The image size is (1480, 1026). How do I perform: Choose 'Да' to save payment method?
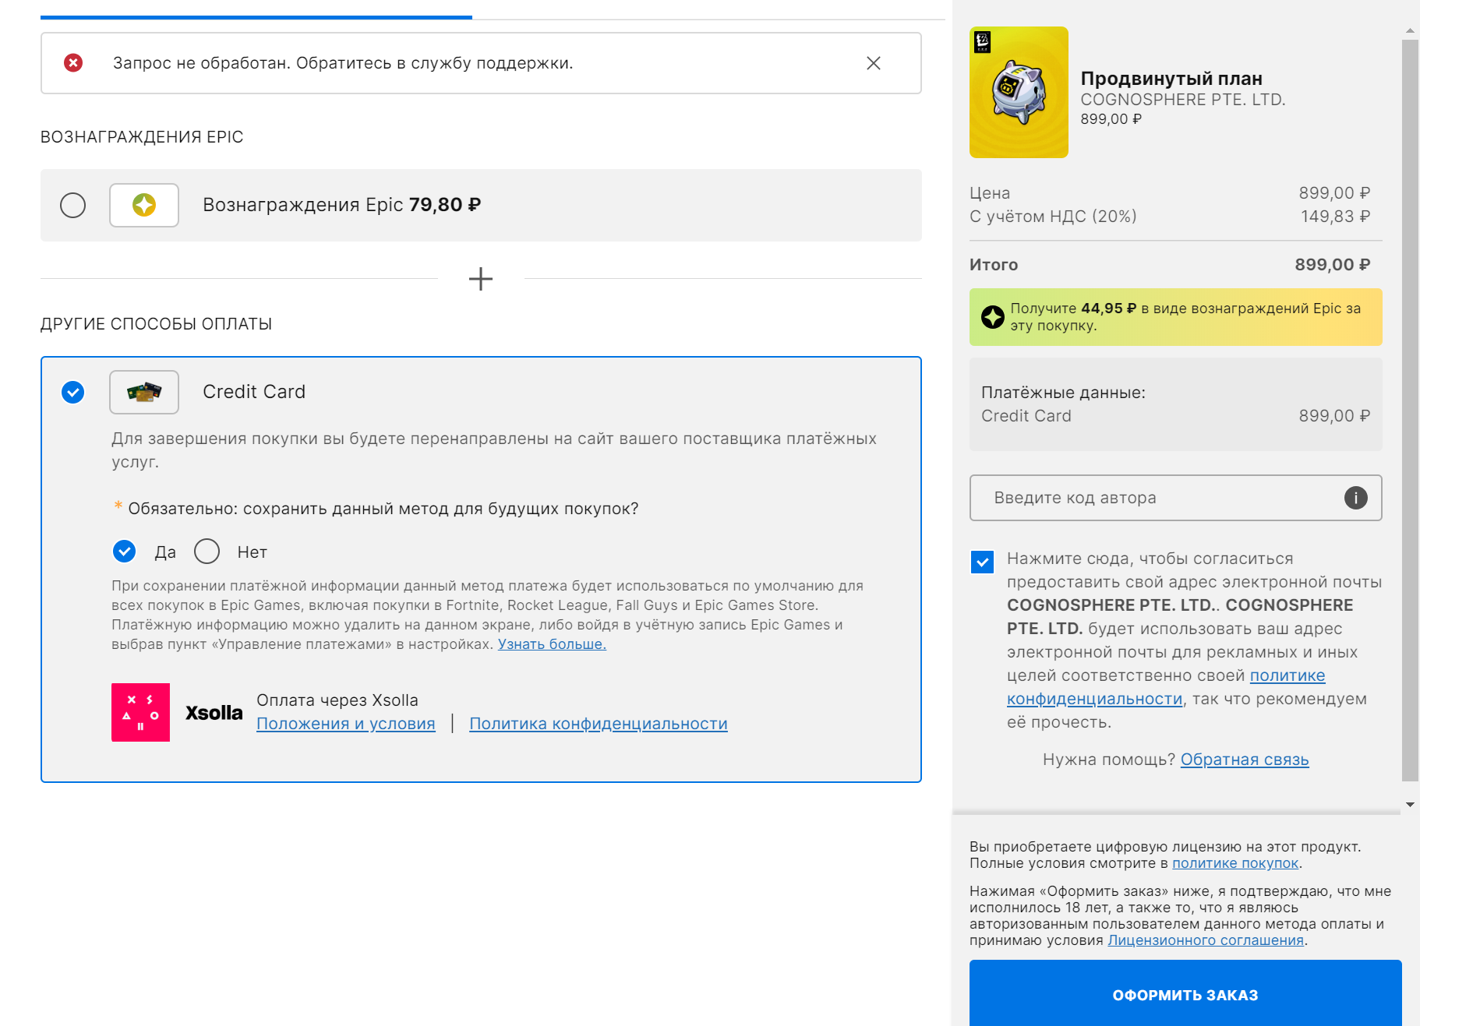(x=125, y=552)
